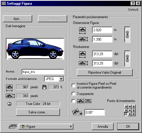Tick the checkbox beside the house pattern icon
Screen dimensions: 142x133
point(73,101)
